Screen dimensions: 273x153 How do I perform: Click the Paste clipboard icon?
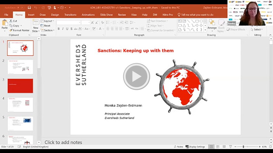tap(5, 23)
